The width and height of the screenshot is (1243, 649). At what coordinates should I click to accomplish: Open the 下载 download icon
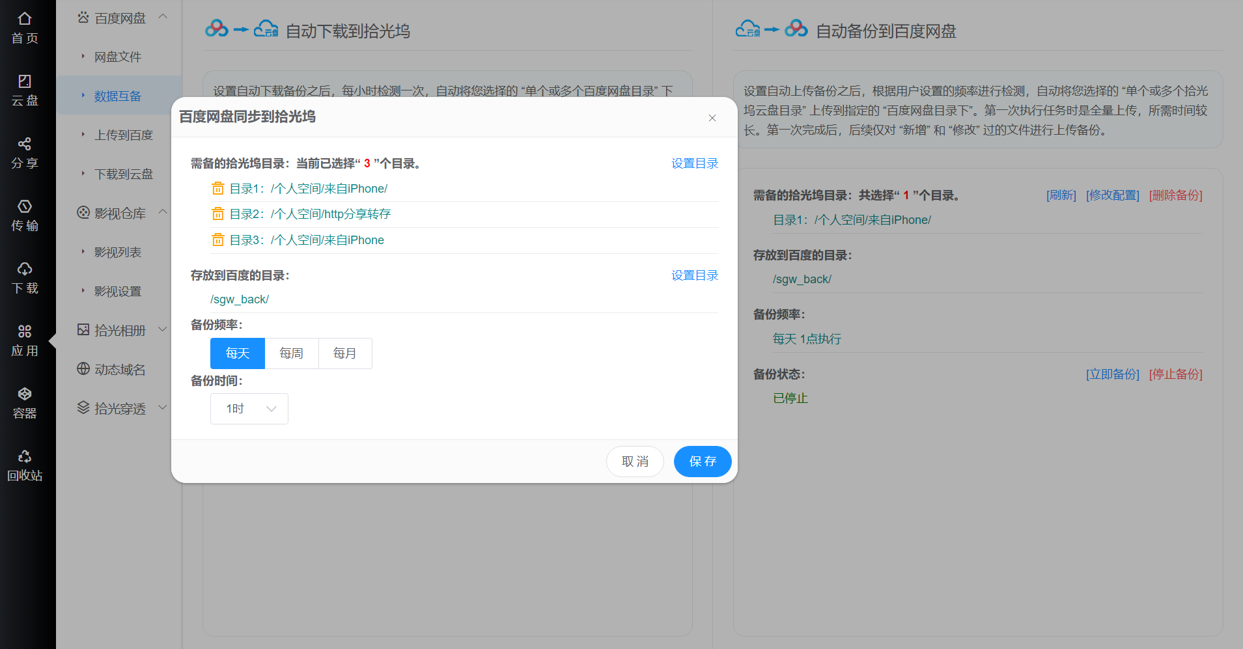click(25, 269)
